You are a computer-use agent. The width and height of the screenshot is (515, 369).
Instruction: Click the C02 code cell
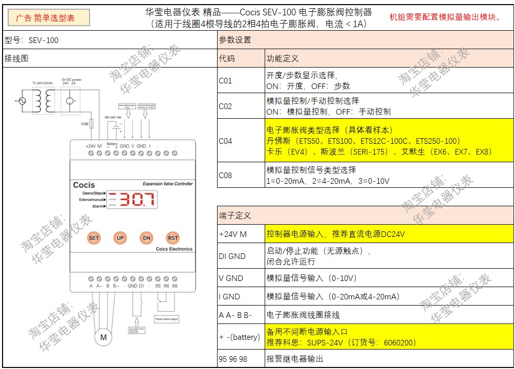pos(241,106)
